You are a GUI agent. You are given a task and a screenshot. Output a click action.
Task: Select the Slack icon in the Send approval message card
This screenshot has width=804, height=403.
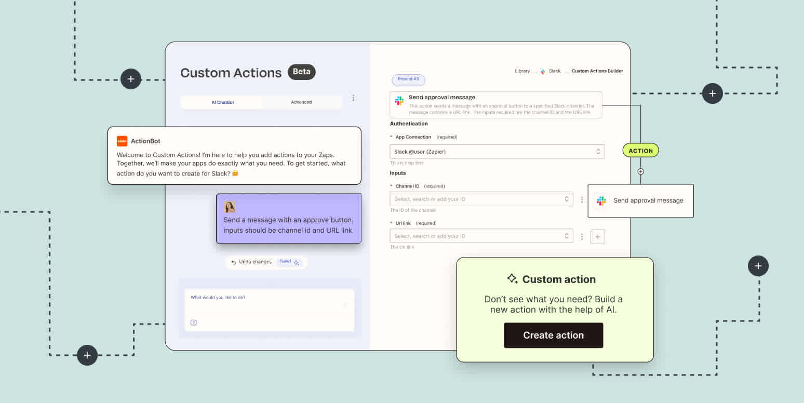tap(601, 200)
